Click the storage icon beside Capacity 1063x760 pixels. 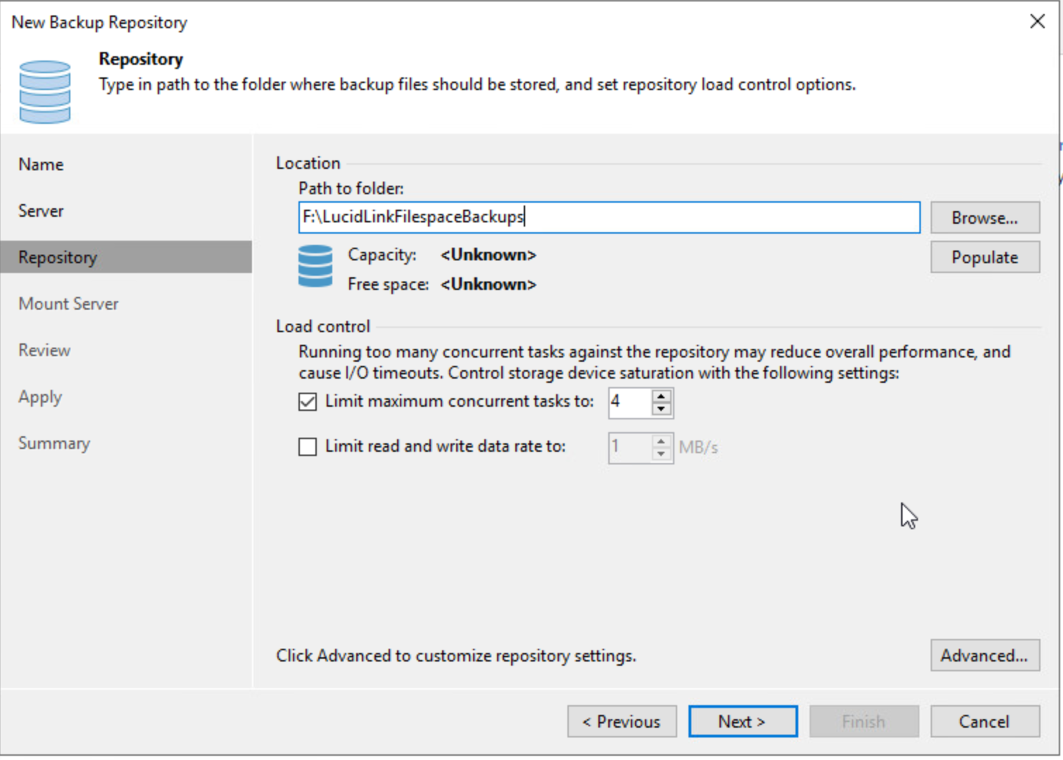point(315,266)
